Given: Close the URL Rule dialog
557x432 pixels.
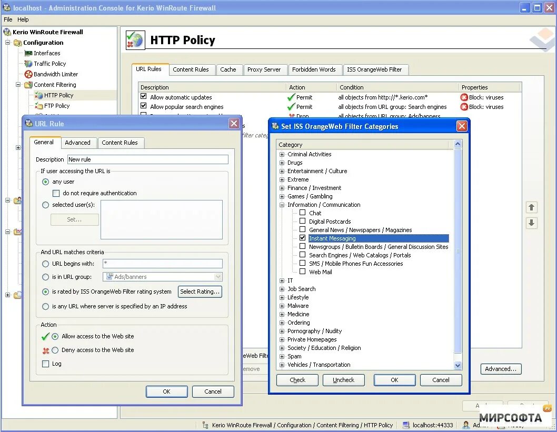Looking at the screenshot, I should (234, 124).
